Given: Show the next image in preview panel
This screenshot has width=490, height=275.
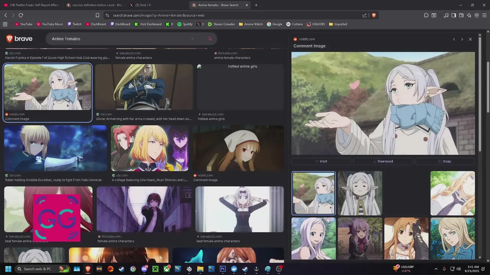Looking at the screenshot, I should 462,39.
